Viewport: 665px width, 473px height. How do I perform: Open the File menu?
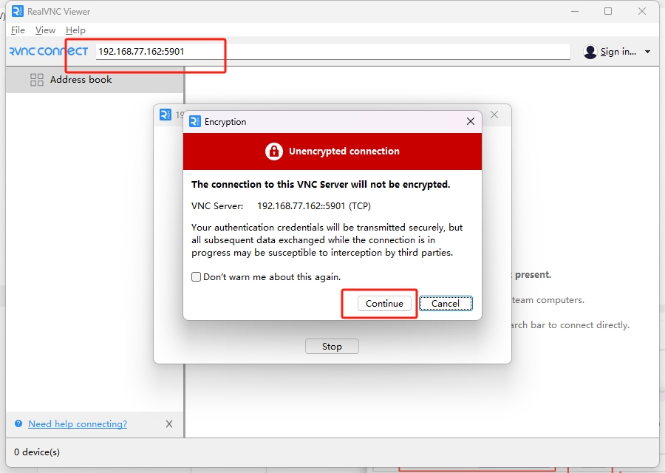click(18, 30)
